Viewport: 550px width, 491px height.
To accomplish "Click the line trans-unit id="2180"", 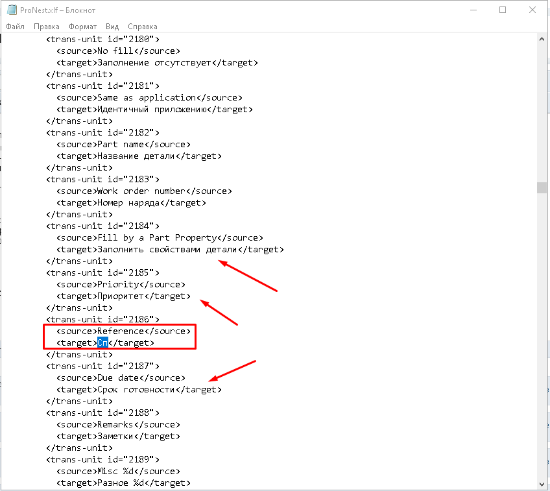I will tap(102, 40).
